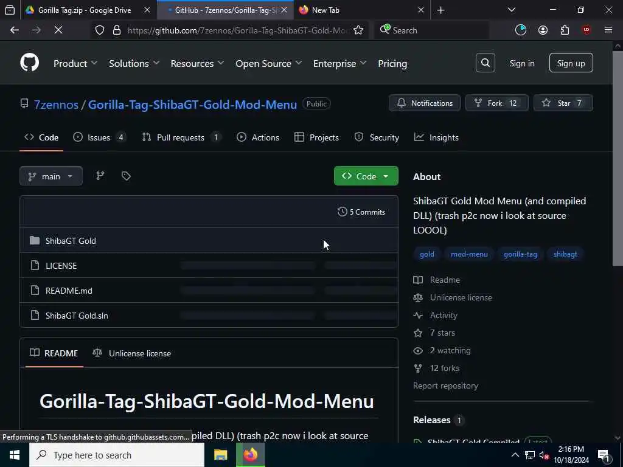Open the README.md file

point(69,291)
